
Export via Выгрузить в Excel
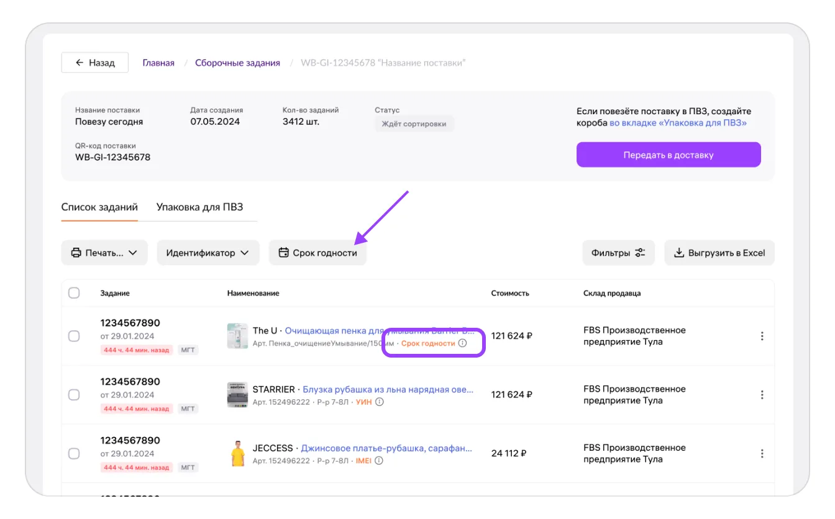pyautogui.click(x=719, y=253)
